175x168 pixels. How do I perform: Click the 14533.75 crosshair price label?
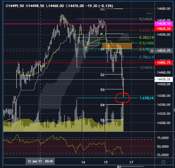163,51
